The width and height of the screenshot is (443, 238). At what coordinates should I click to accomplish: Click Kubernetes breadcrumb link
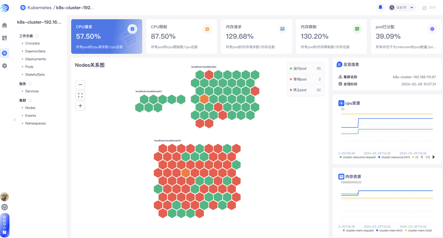(x=39, y=7)
